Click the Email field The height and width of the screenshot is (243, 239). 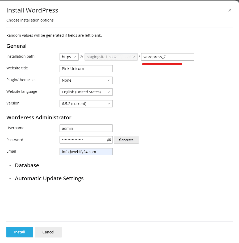86,152
